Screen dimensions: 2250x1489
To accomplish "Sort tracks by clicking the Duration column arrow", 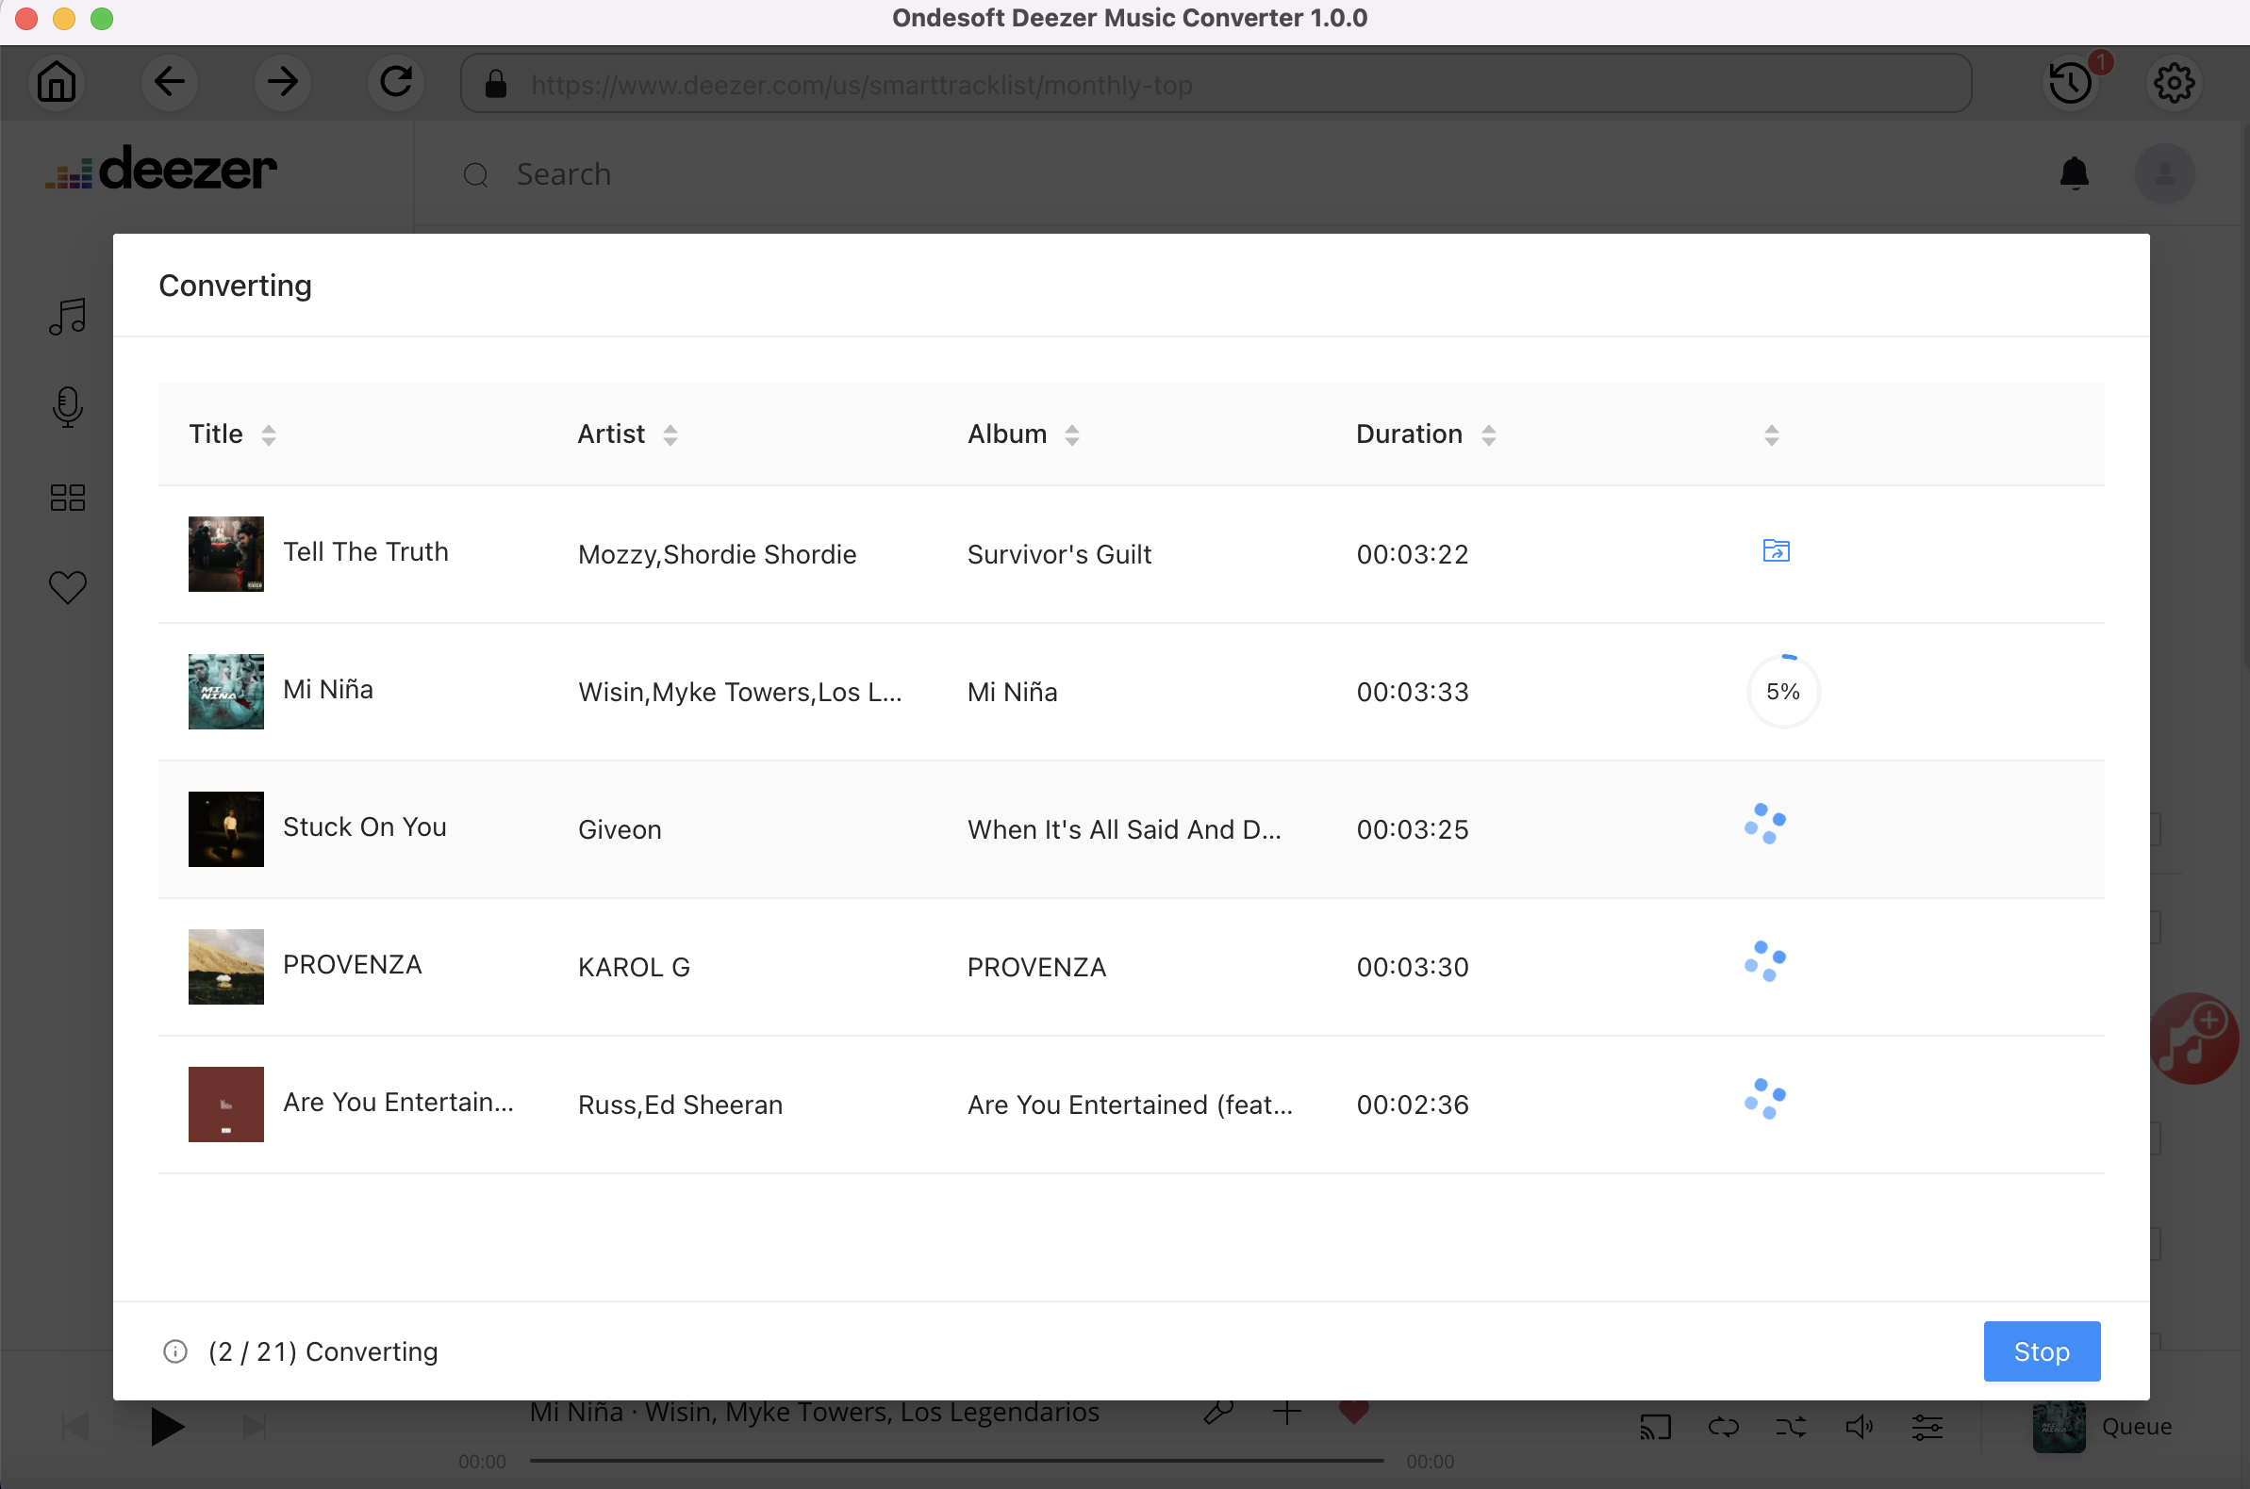I will 1490,435.
